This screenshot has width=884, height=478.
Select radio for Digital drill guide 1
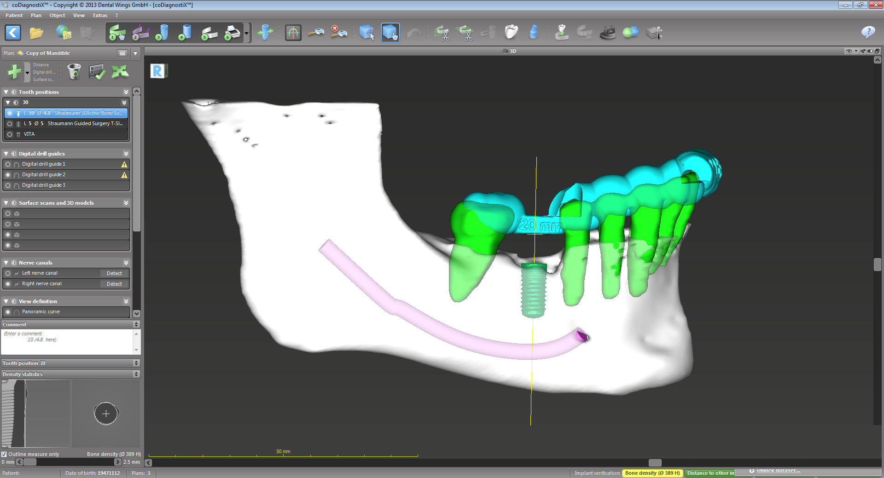8,164
